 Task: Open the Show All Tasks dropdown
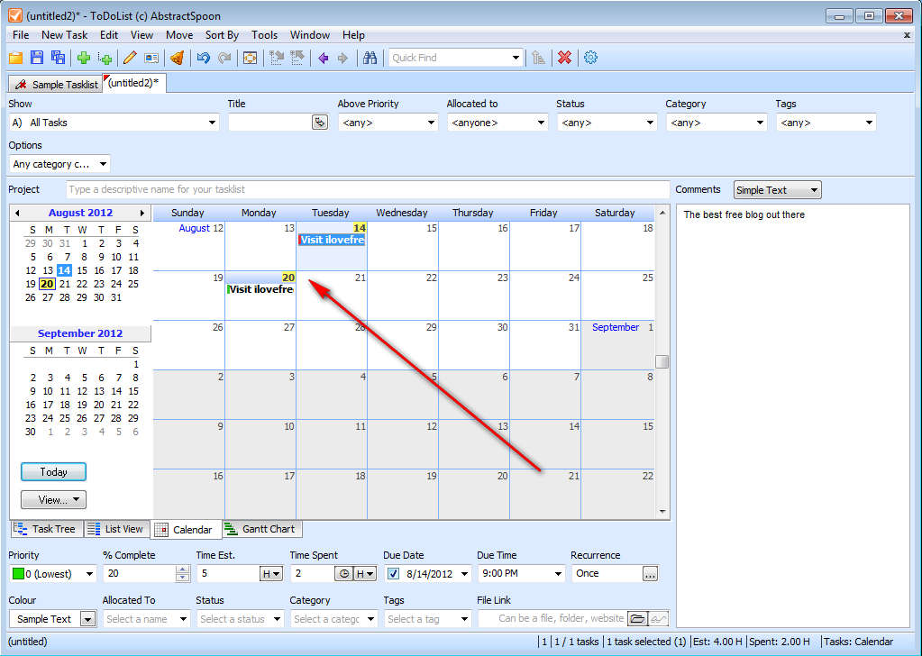click(213, 123)
